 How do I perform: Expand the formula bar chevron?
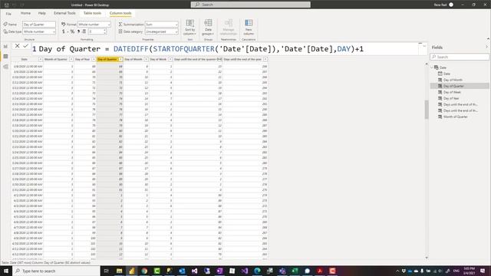424,46
